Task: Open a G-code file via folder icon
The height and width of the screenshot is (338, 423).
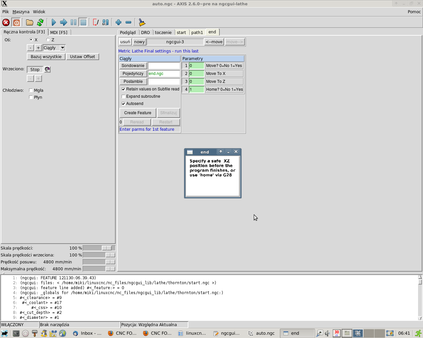Action: point(30,22)
